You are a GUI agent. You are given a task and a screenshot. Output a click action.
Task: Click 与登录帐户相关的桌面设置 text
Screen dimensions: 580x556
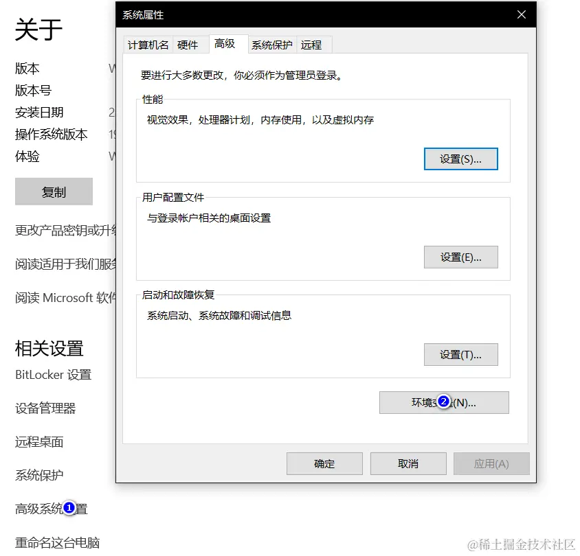click(x=209, y=218)
